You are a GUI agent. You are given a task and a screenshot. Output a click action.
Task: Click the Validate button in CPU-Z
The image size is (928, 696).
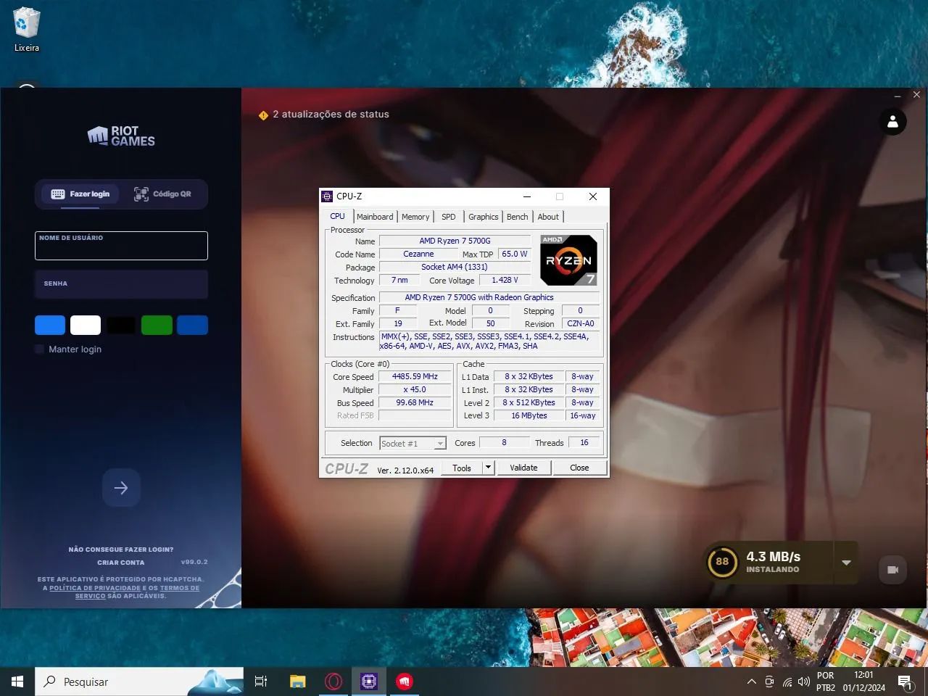[523, 468]
